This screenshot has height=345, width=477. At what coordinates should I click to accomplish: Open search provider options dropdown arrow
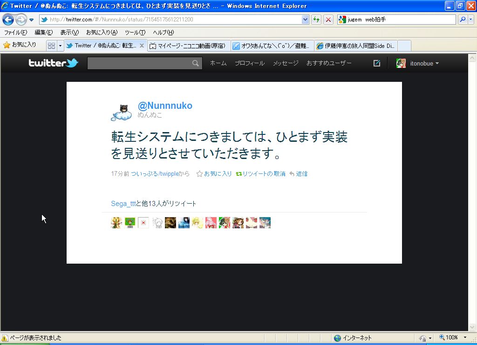[471, 20]
